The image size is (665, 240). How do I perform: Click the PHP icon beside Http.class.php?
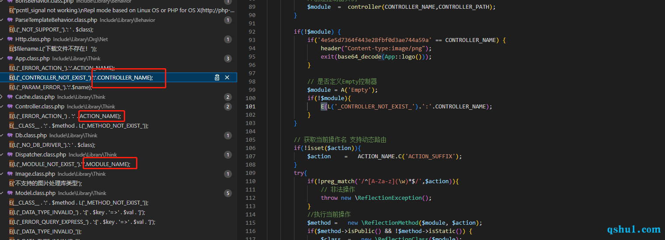(x=10, y=39)
